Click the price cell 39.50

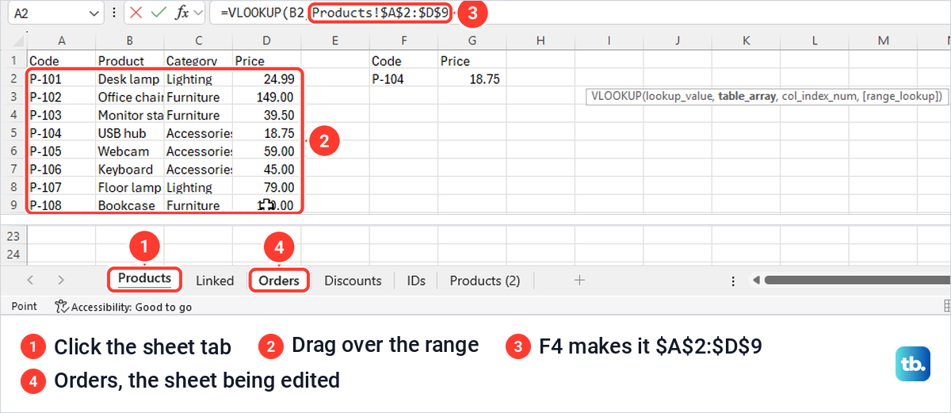(x=266, y=115)
